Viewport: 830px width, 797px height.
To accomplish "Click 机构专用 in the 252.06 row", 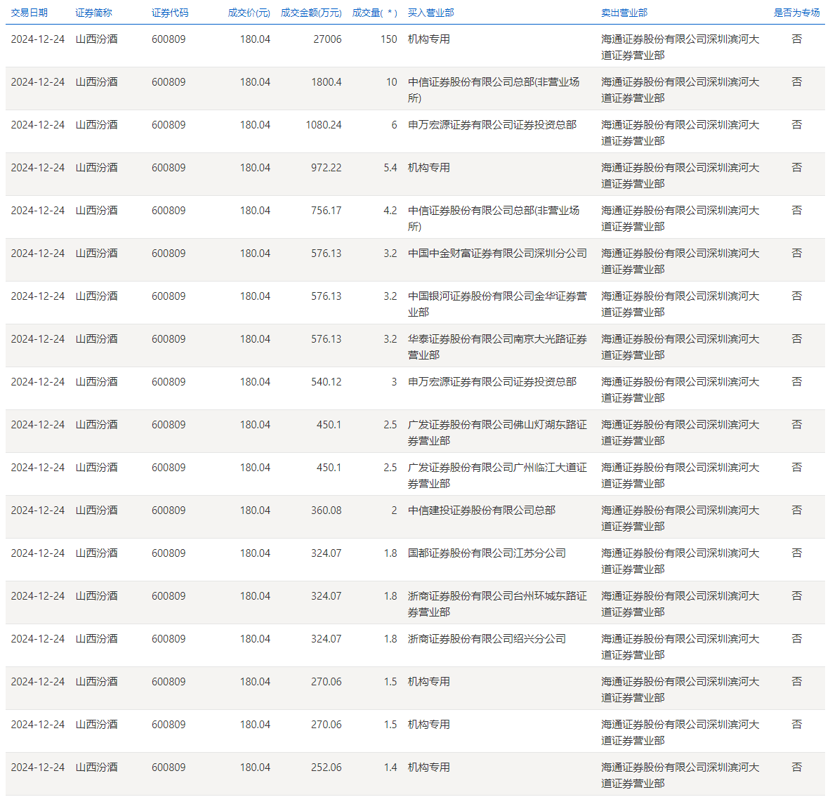I will pos(429,768).
